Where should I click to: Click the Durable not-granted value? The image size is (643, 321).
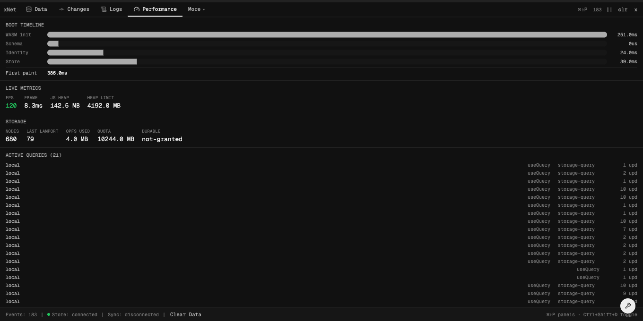(162, 139)
